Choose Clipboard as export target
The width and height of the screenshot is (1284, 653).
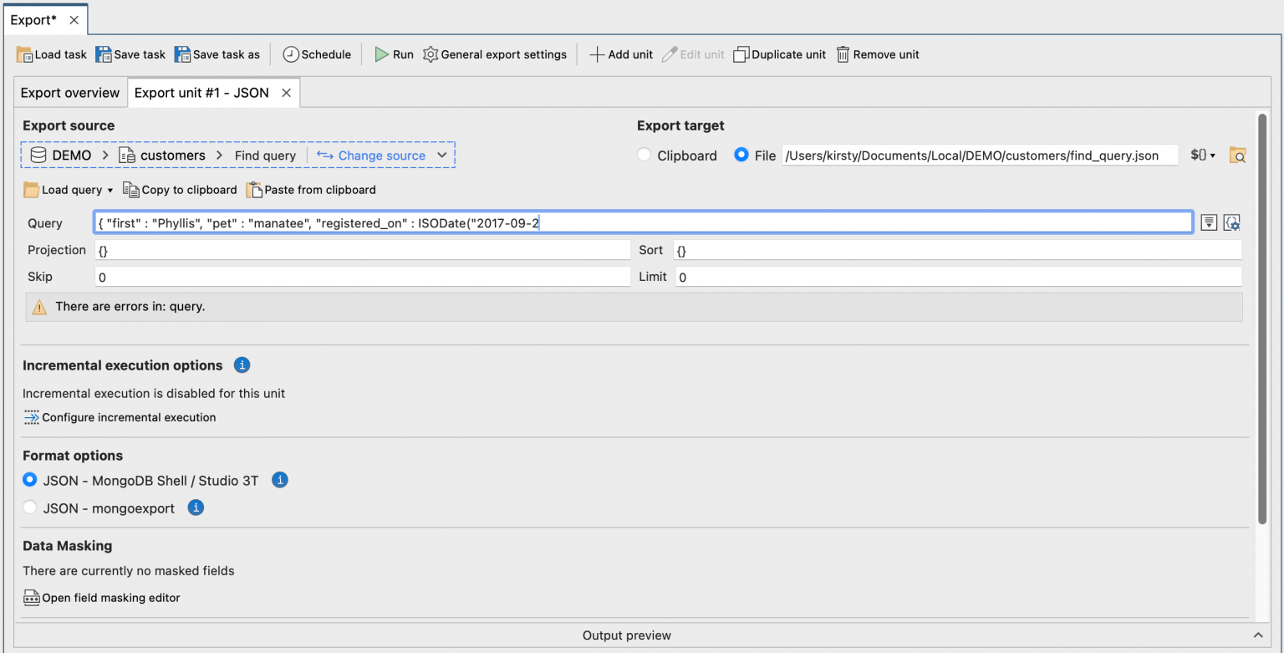pyautogui.click(x=644, y=155)
